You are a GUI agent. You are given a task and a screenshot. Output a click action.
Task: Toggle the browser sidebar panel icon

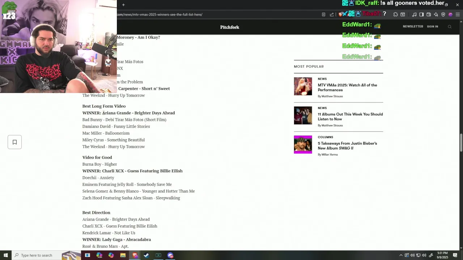421,14
